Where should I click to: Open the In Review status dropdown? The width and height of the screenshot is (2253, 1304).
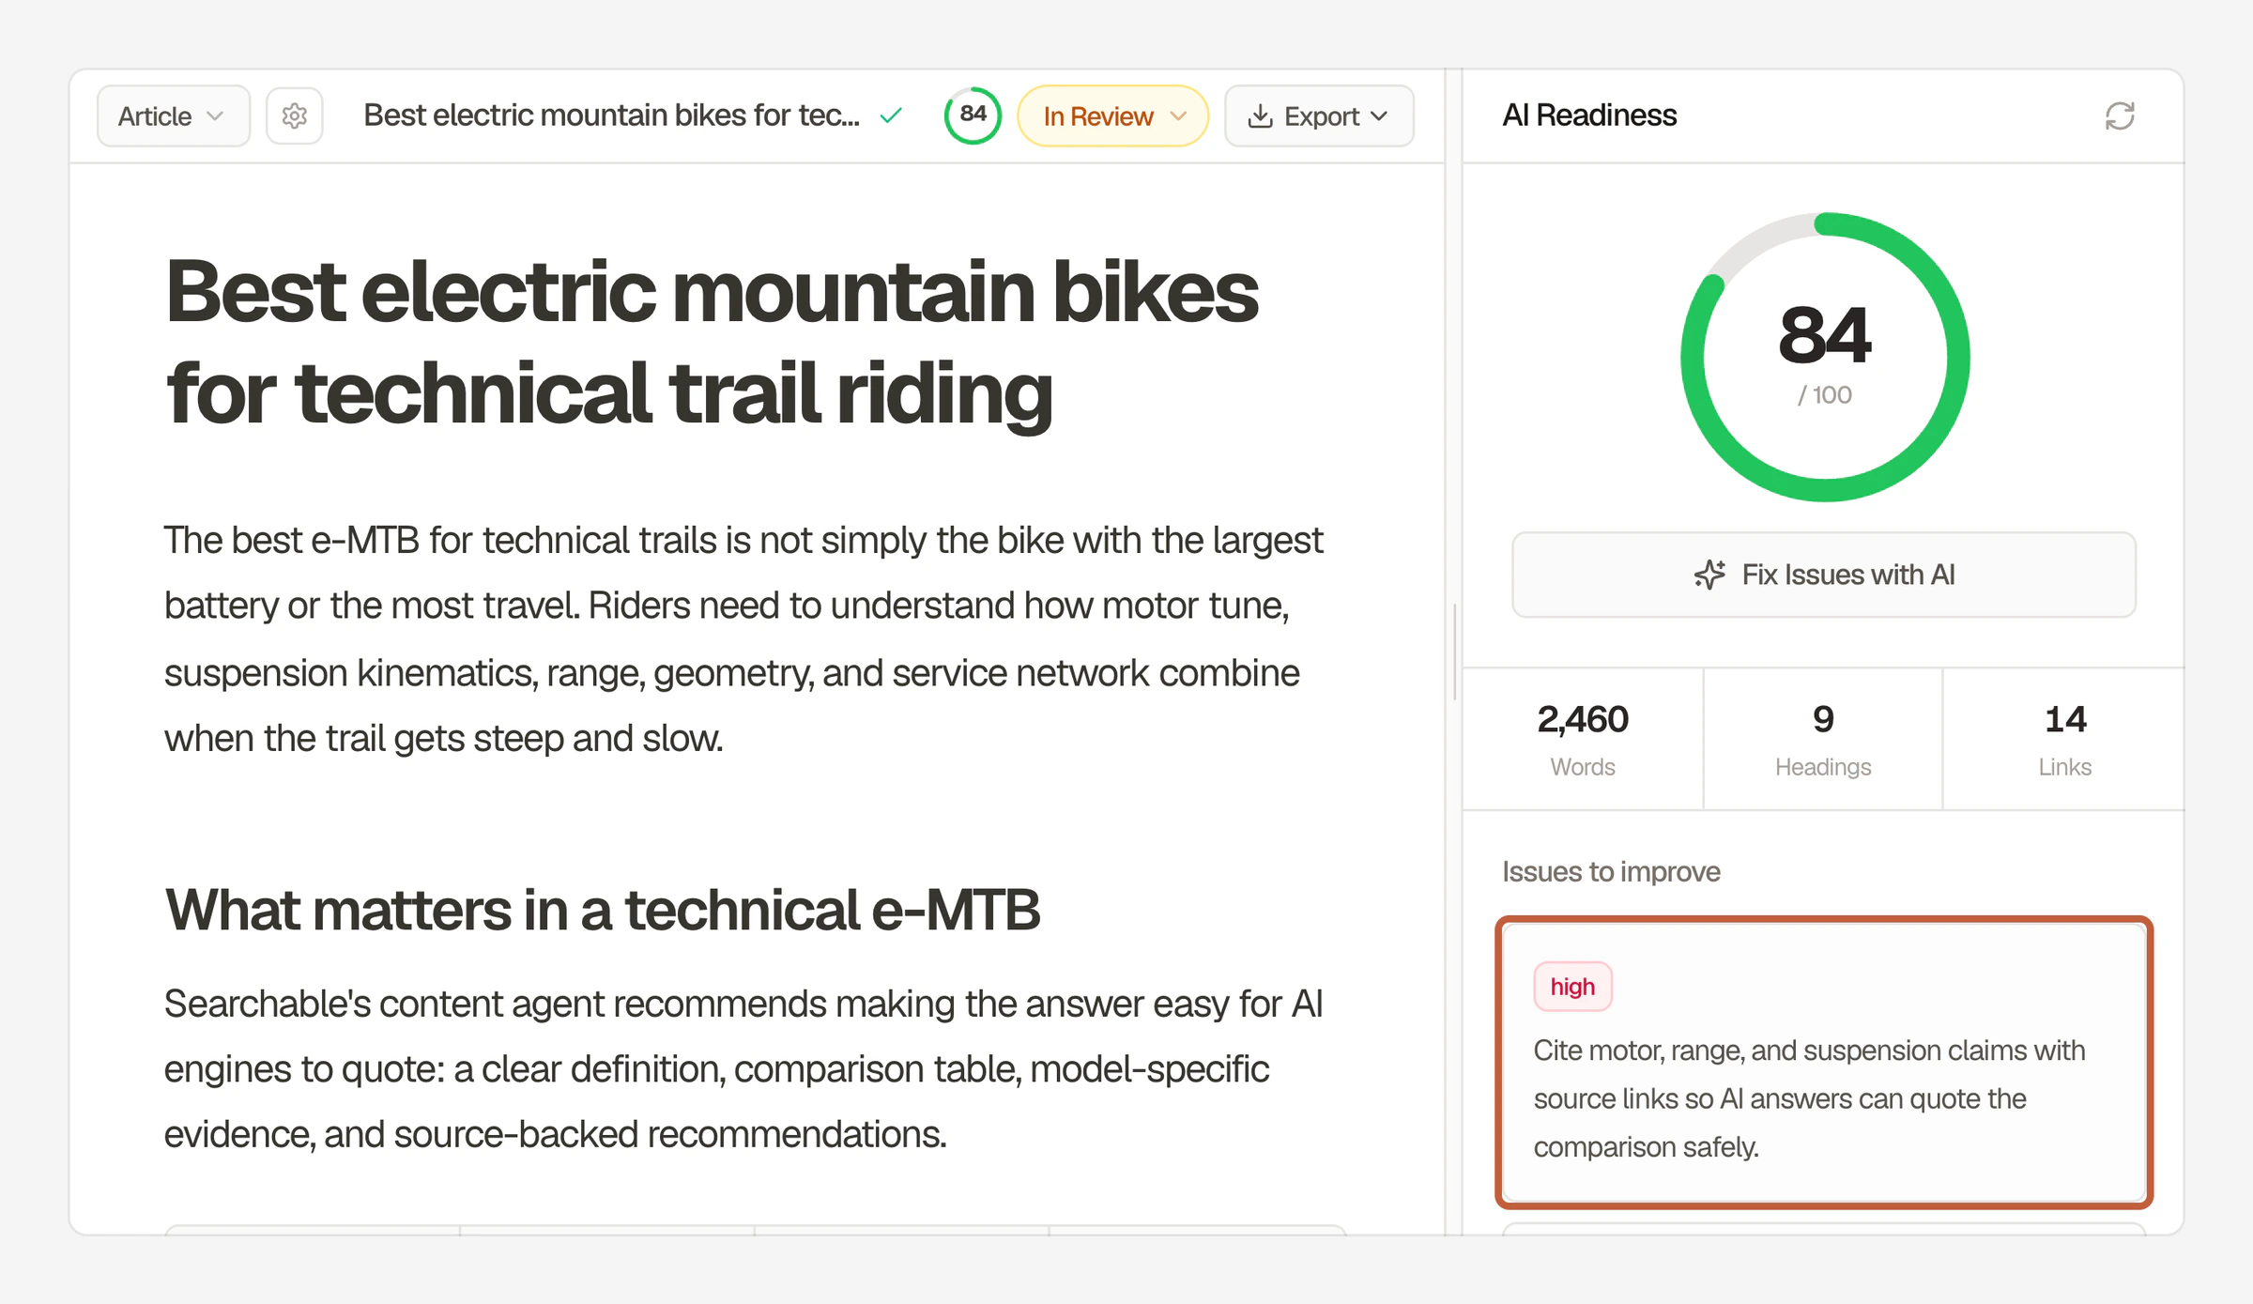[x=1112, y=115]
